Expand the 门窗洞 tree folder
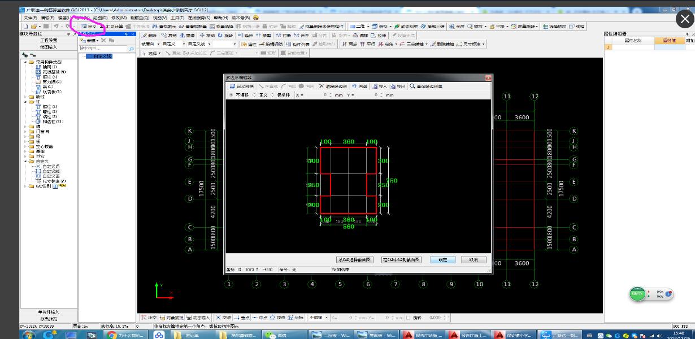The image size is (695, 339). click(27, 132)
